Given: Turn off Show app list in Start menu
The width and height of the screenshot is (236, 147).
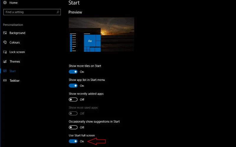Looking at the screenshot, I should (73, 86).
